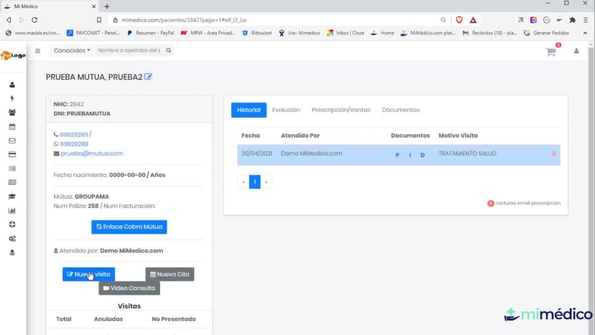The height and width of the screenshot is (335, 595).
Task: Click the top-left logo
Action: tap(13, 55)
